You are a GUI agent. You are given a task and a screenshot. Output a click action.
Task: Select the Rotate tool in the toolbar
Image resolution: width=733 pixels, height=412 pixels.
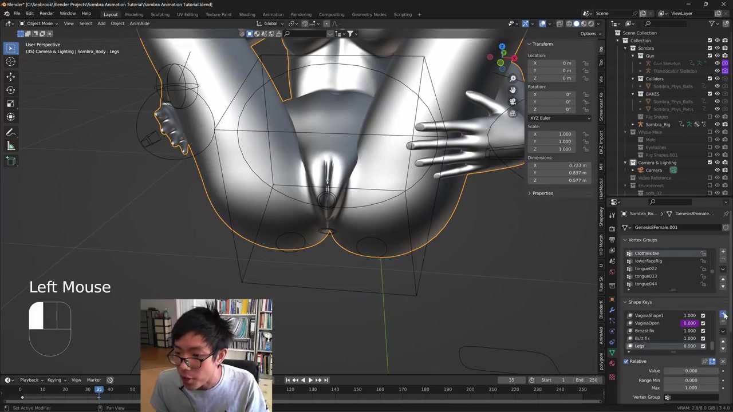[10, 90]
